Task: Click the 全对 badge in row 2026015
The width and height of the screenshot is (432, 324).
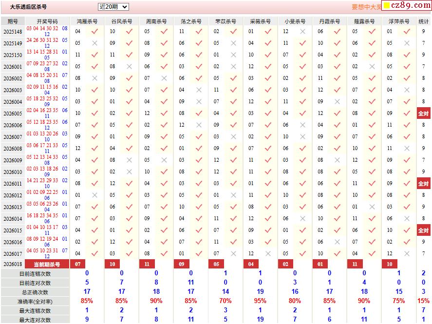Action: 423,230
